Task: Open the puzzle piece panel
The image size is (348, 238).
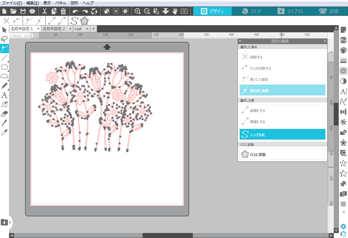Action: click(x=343, y=184)
